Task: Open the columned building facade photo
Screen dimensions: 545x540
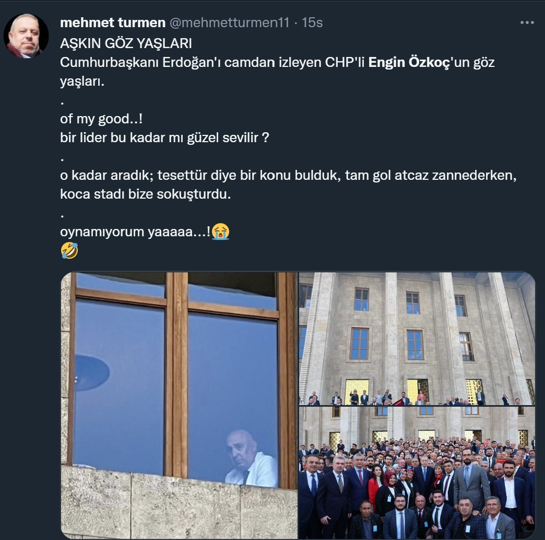Action: point(417,338)
